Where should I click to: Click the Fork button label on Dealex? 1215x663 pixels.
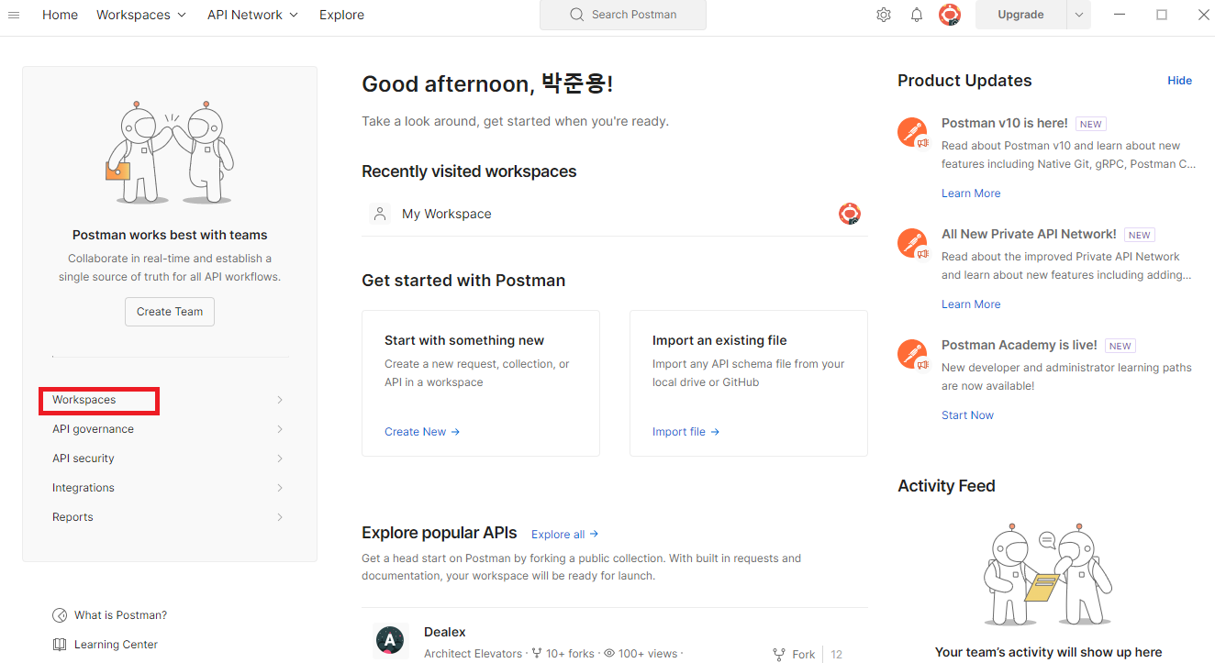[x=804, y=655]
